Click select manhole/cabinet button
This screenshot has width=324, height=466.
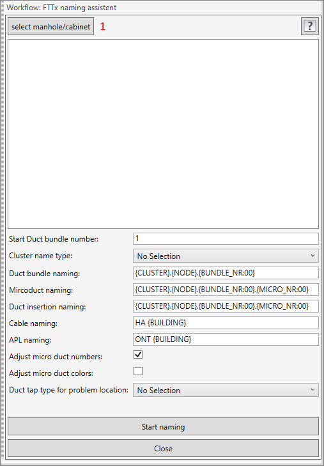point(50,26)
